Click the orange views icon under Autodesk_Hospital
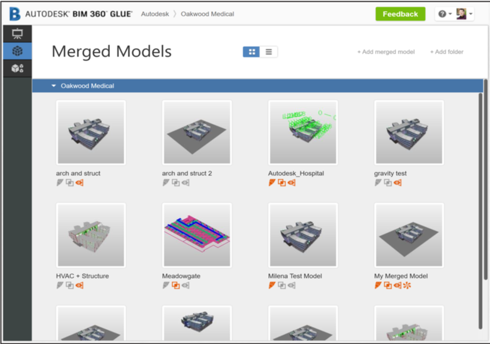This screenshot has height=344, width=490. click(291, 182)
